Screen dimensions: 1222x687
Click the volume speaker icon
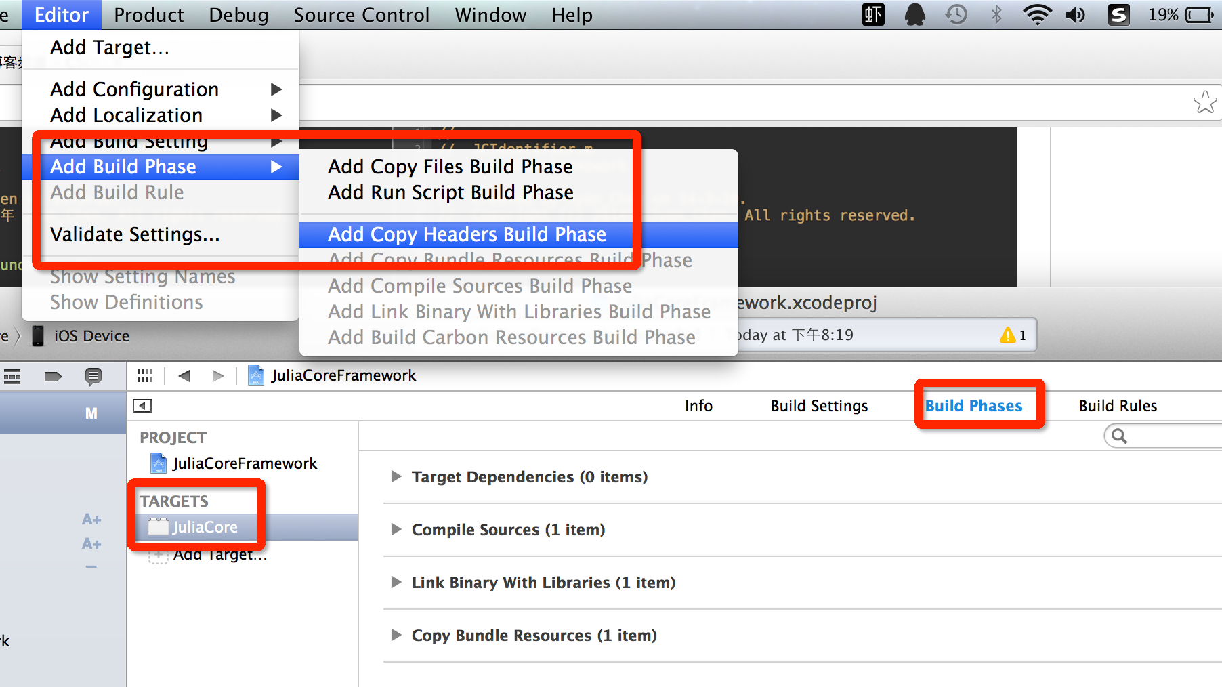[1075, 14]
